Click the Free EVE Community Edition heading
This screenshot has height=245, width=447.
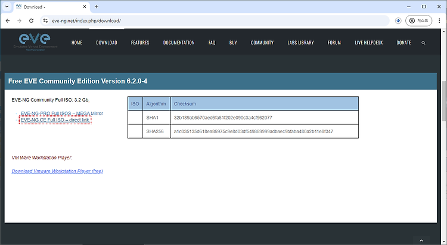click(x=78, y=81)
